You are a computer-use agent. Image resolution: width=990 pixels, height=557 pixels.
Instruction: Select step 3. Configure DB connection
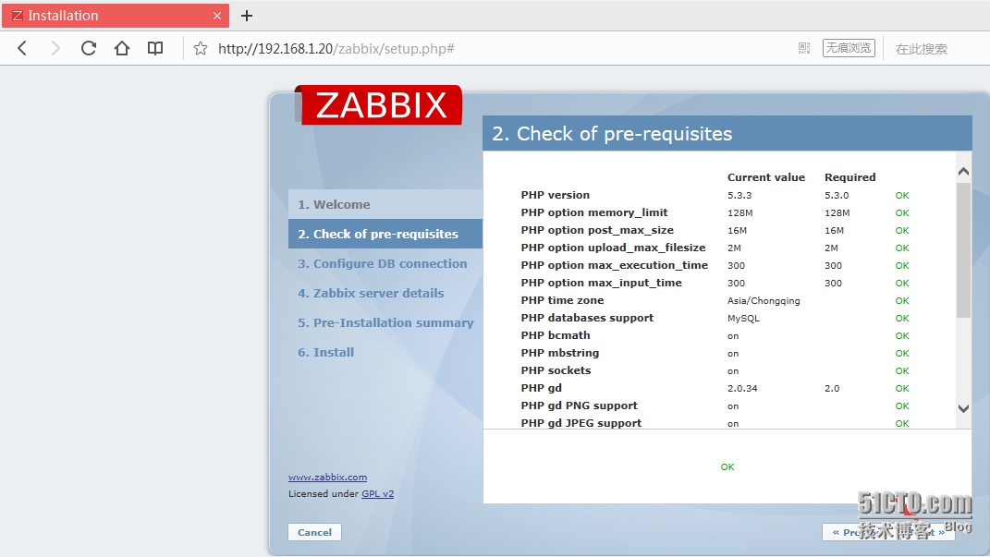point(382,263)
